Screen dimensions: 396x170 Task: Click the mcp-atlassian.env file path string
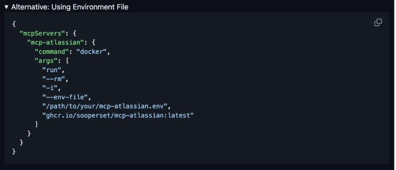click(x=106, y=106)
